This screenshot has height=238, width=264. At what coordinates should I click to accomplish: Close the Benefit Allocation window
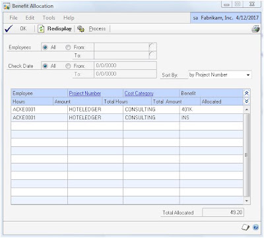[252, 4]
